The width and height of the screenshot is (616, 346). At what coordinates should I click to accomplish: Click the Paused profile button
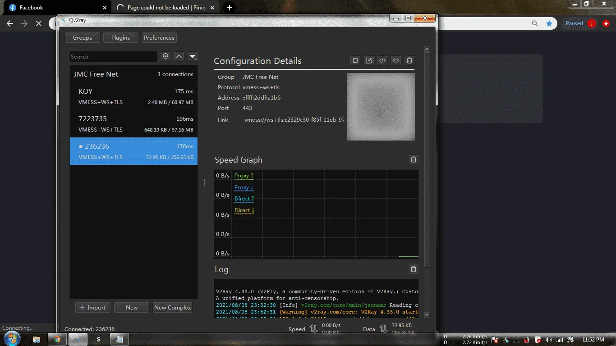point(580,23)
